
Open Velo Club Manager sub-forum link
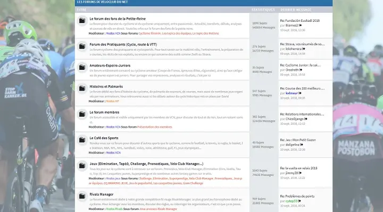click(201, 178)
